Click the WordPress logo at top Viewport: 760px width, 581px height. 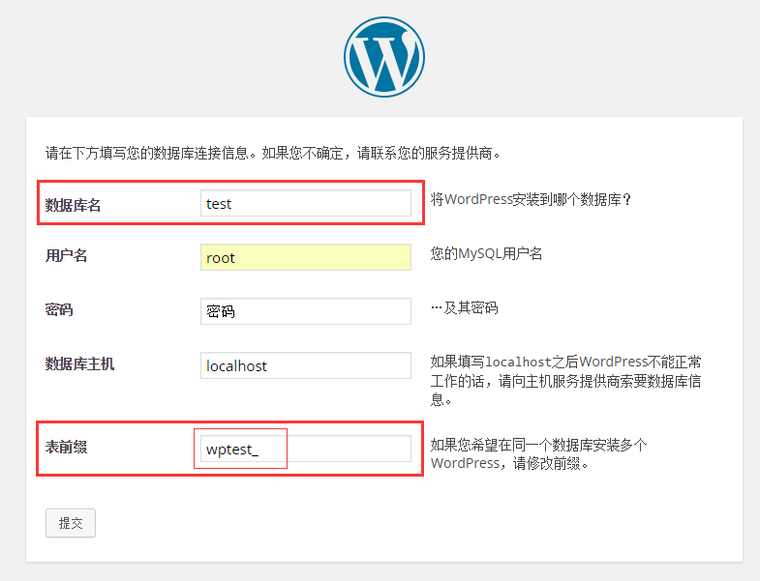pos(384,57)
